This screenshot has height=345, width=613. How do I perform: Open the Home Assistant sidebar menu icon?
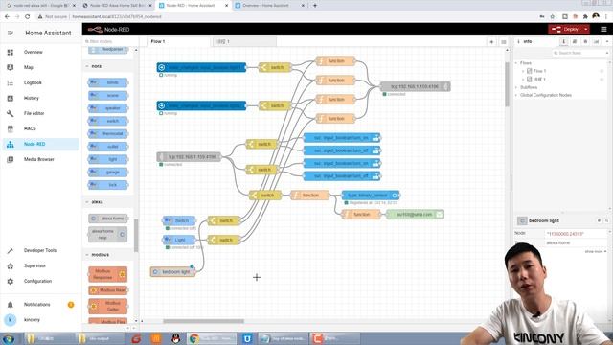coord(11,33)
